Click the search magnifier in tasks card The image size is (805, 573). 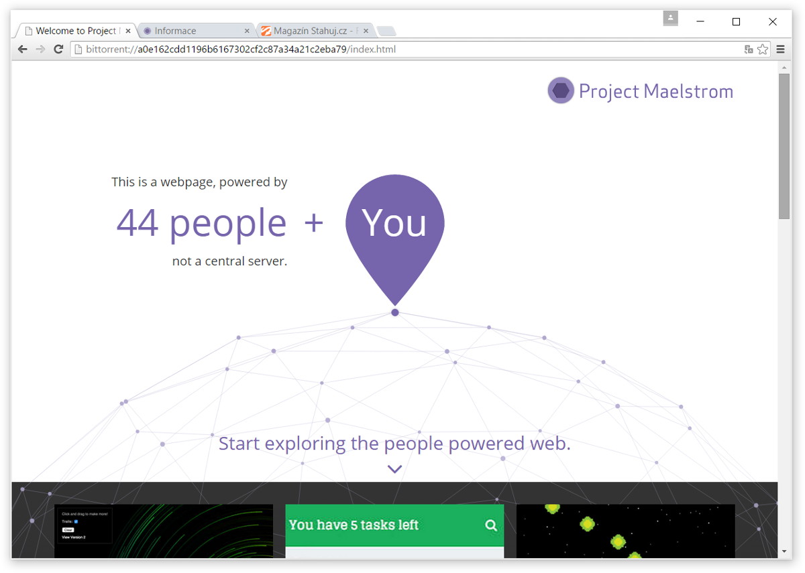tap(491, 525)
